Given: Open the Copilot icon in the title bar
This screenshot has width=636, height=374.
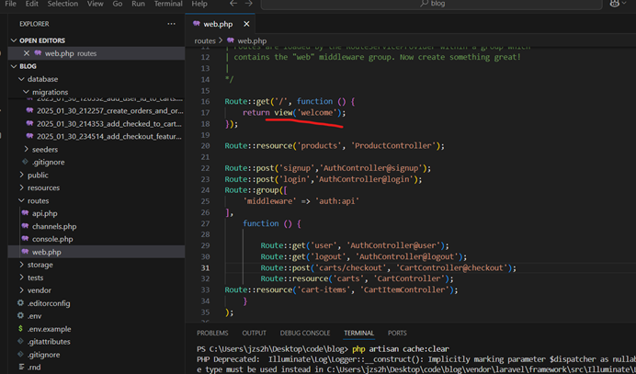Looking at the screenshot, I should pyautogui.click(x=615, y=4).
